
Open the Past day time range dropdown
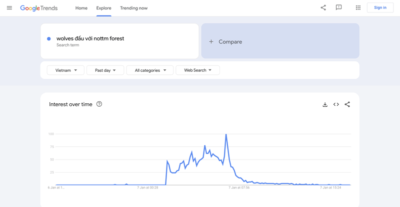coord(105,70)
